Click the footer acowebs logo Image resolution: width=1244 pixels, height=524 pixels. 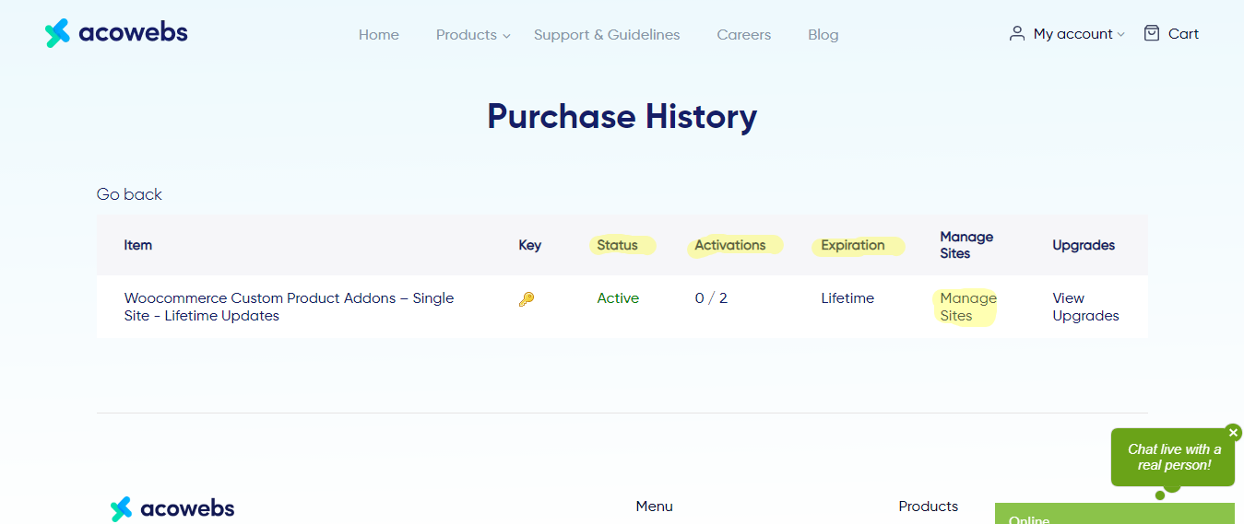(x=172, y=508)
